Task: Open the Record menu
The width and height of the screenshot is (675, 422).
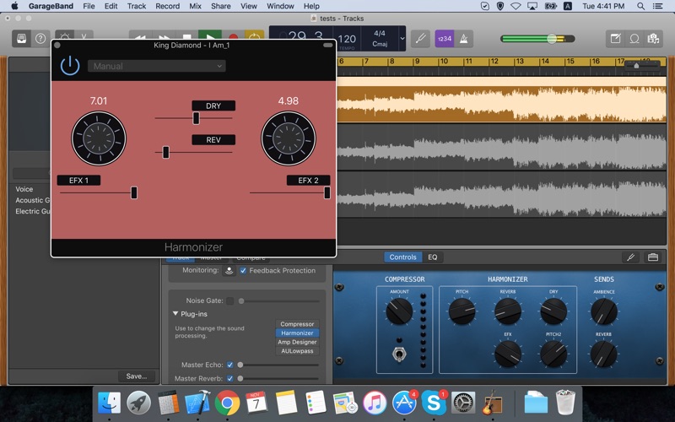Action: click(x=167, y=6)
